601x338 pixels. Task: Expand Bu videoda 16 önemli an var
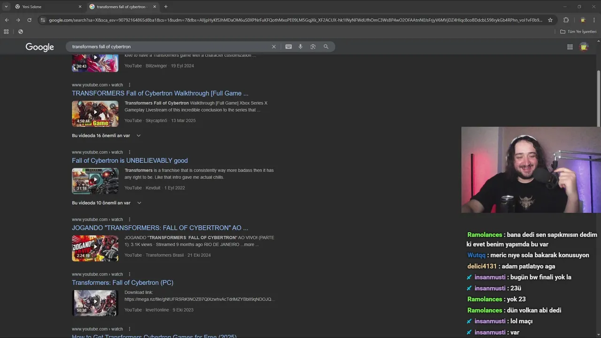point(107,136)
